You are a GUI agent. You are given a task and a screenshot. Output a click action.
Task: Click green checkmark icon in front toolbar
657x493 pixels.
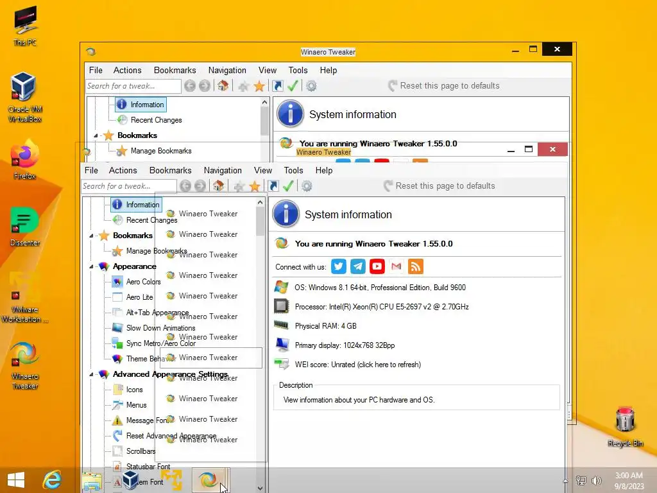coord(288,186)
